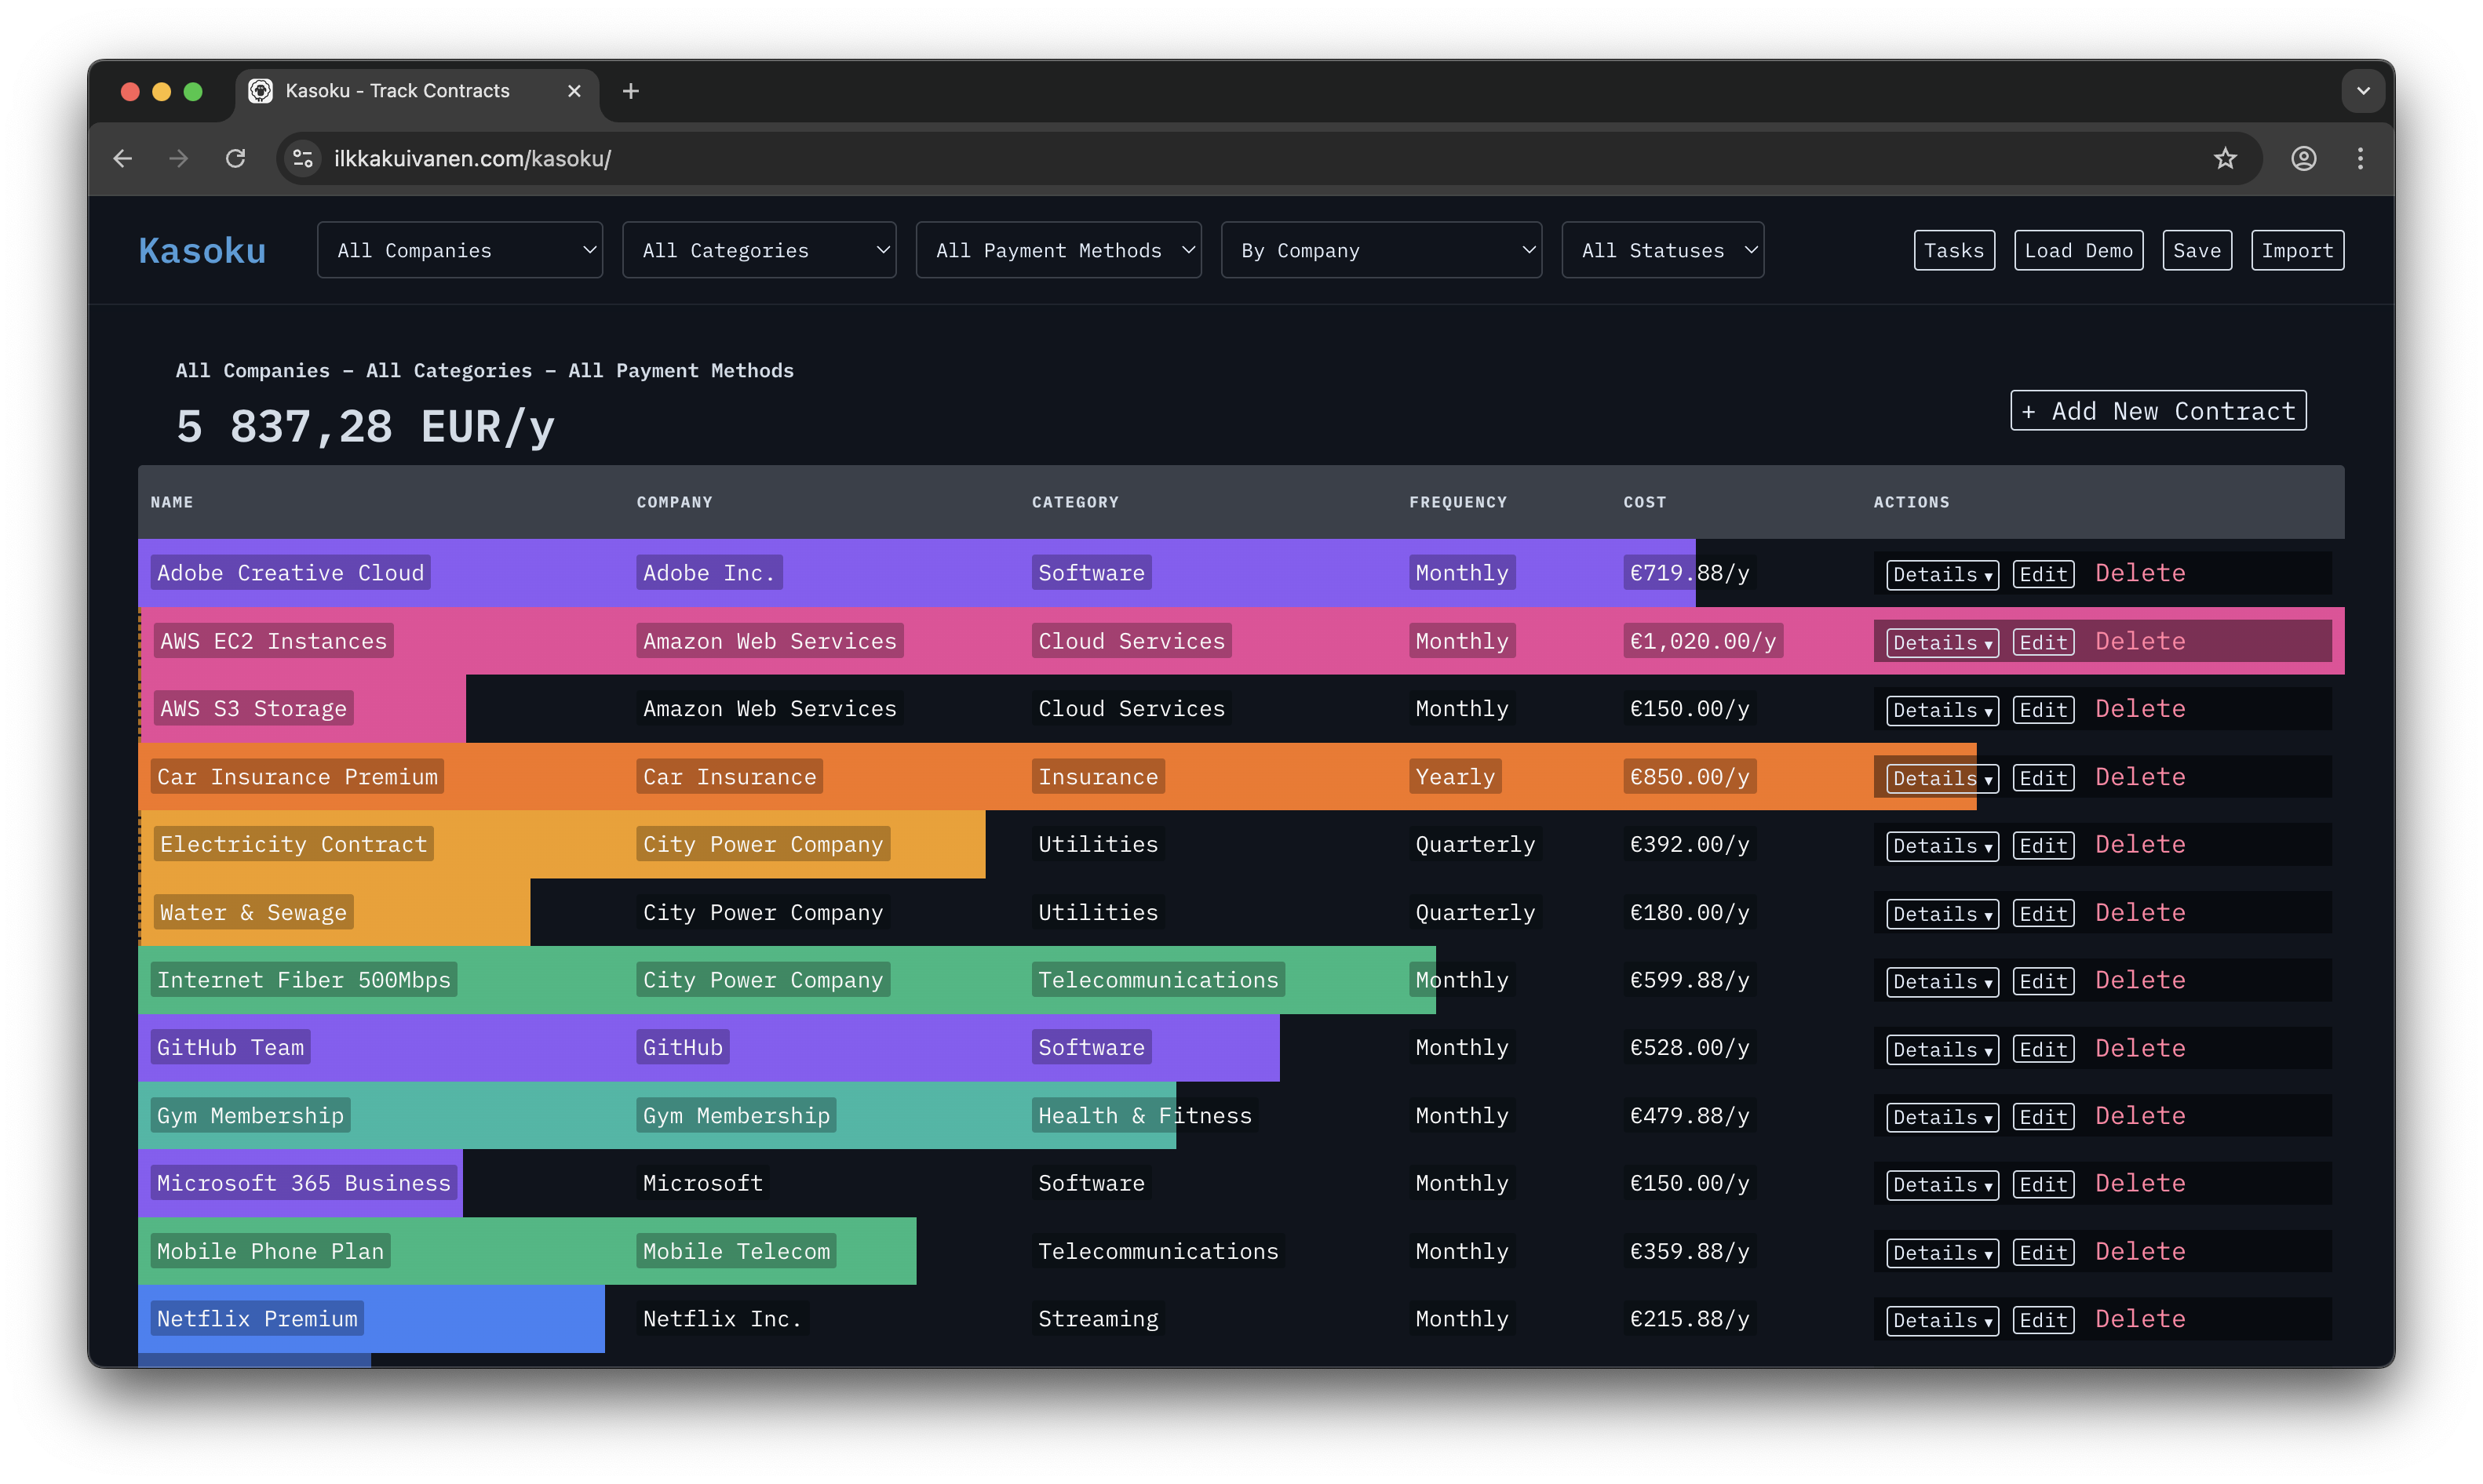The image size is (2483, 1484).
Task: Click the browser back arrow
Action: tap(123, 158)
